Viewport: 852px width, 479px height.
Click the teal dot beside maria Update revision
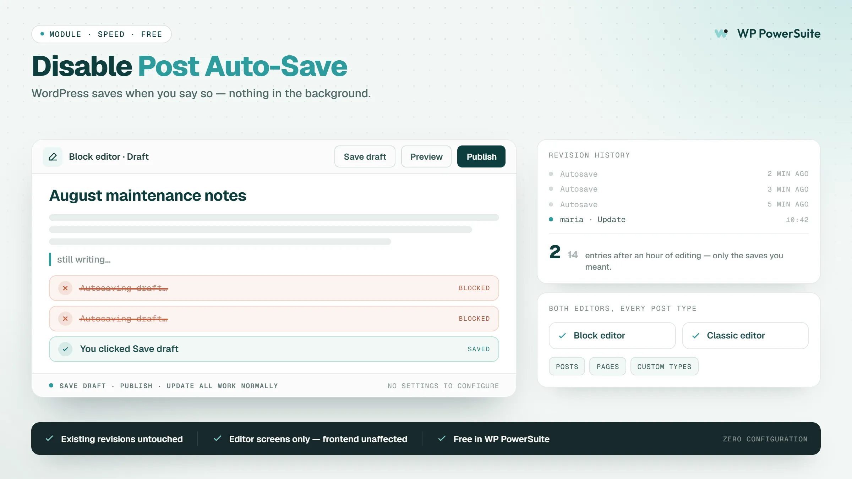pyautogui.click(x=551, y=219)
